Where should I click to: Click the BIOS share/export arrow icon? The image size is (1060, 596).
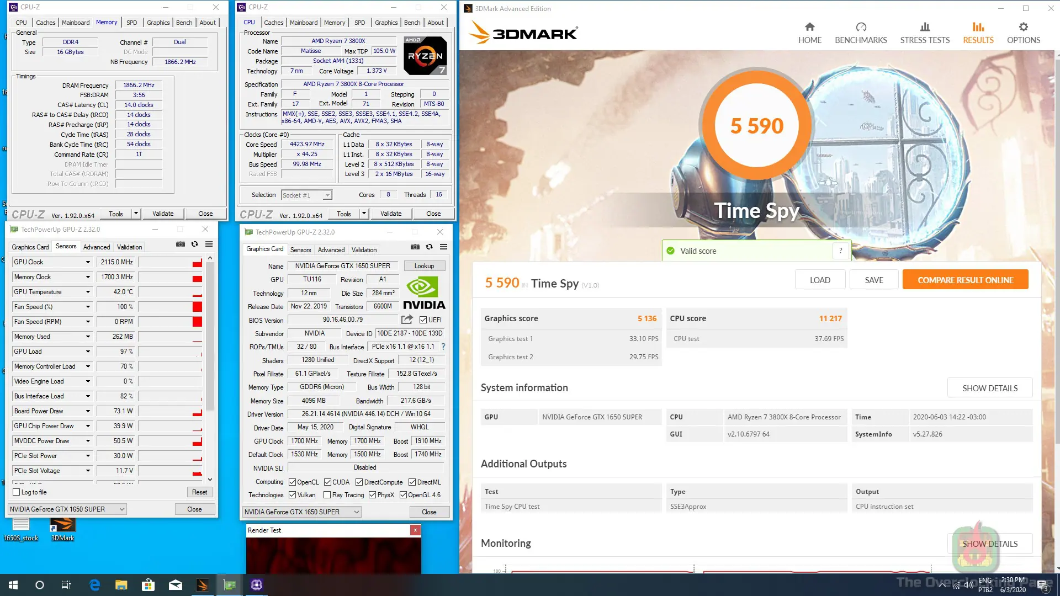(407, 320)
